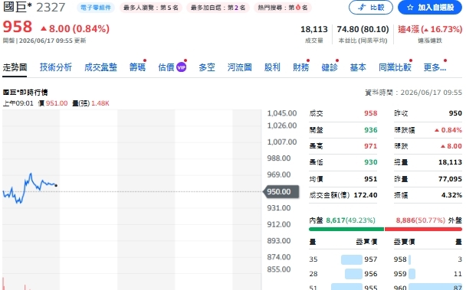
Task: Select the 走勢圖 tab
Action: 15,67
